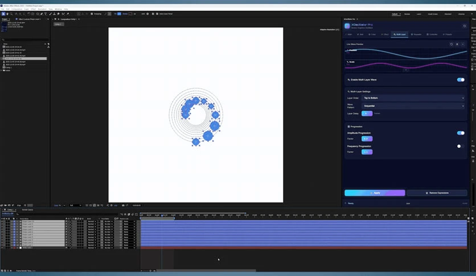
Task: Open the Window menu
Action: coord(58,9)
